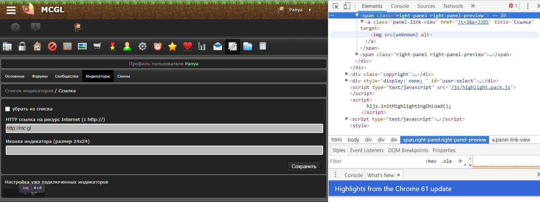Viewport: 540px width, 202px height.
Task: Expand the second right-panel-preview span node
Action: [x=357, y=54]
